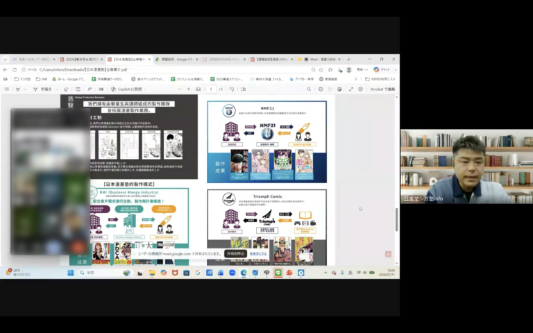Click the file path address bar

click(x=167, y=69)
